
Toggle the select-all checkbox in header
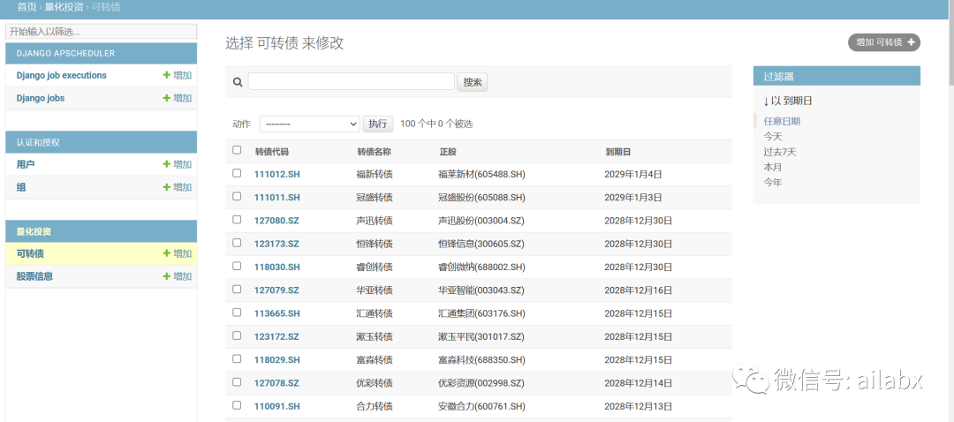(x=237, y=150)
